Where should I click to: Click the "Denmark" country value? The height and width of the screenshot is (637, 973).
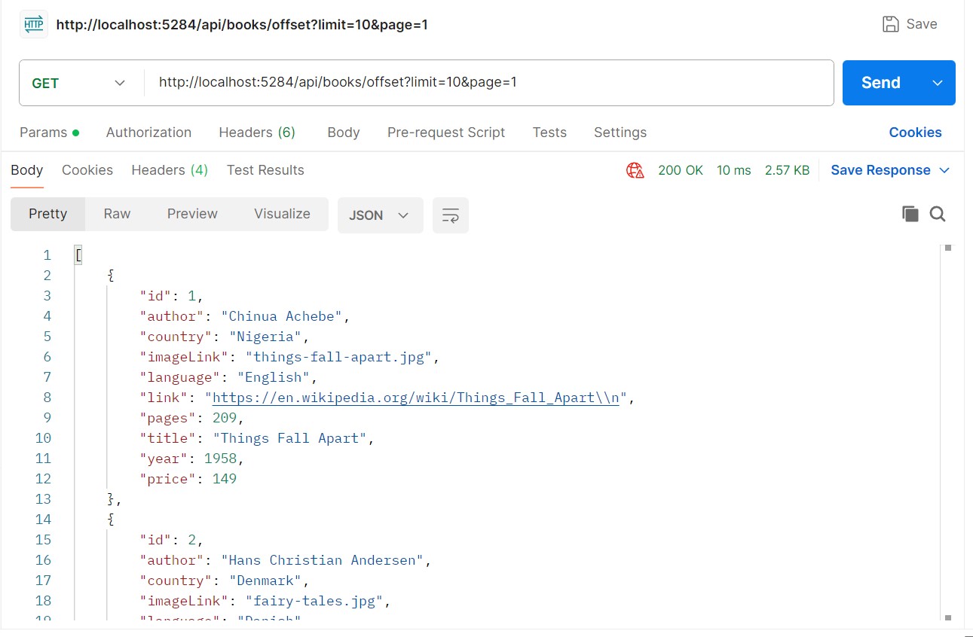(x=265, y=581)
